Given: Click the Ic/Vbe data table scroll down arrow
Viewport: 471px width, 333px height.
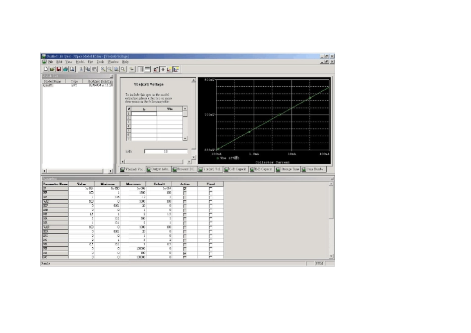Looking at the screenshot, I should pyautogui.click(x=185, y=138).
